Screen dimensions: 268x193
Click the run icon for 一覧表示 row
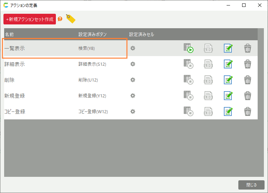tap(188, 48)
